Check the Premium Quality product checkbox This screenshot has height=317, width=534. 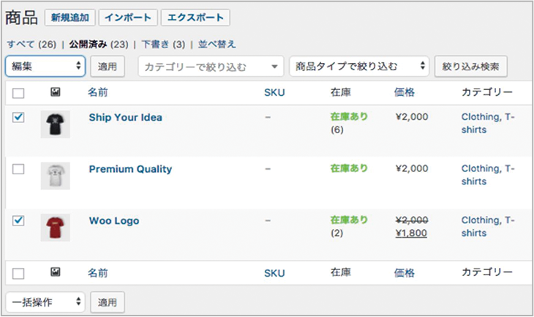point(19,169)
